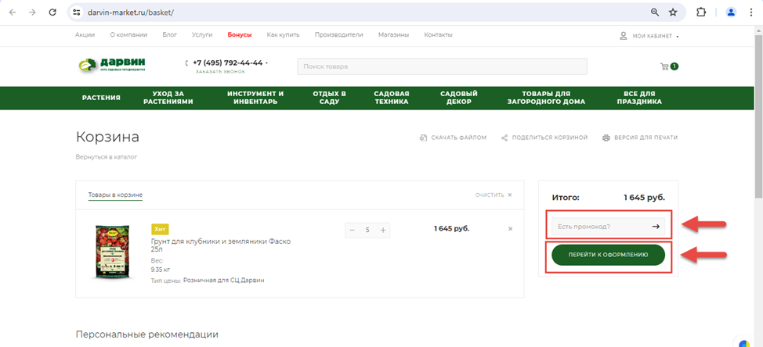Expand the Мои кабинет dropdown

pyautogui.click(x=678, y=37)
